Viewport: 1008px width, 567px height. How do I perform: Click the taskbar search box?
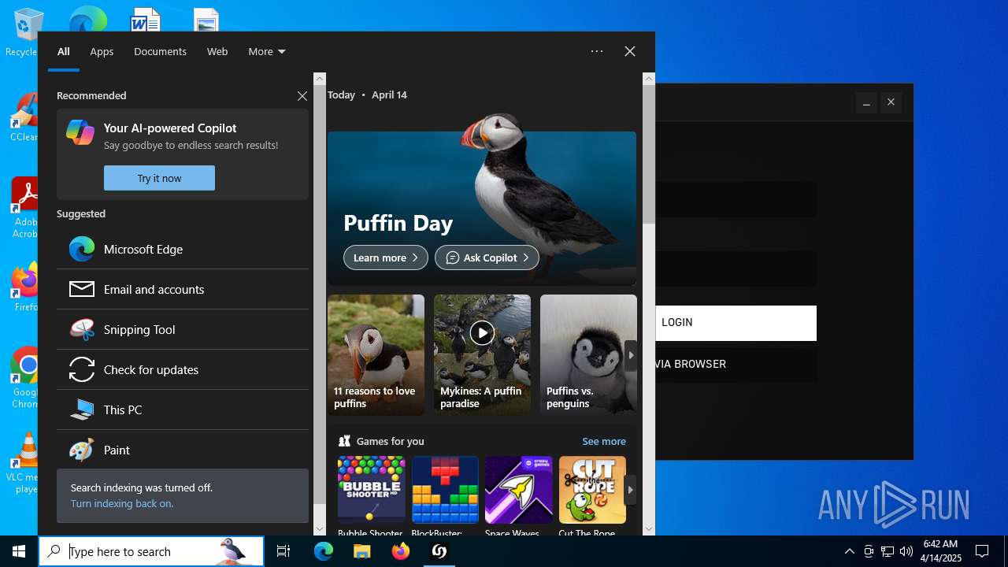151,551
